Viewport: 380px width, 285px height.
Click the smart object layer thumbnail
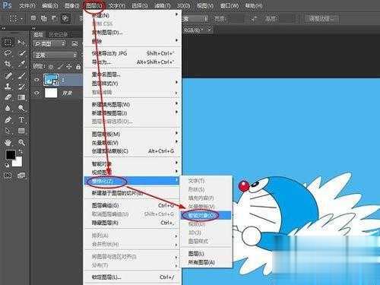point(51,80)
